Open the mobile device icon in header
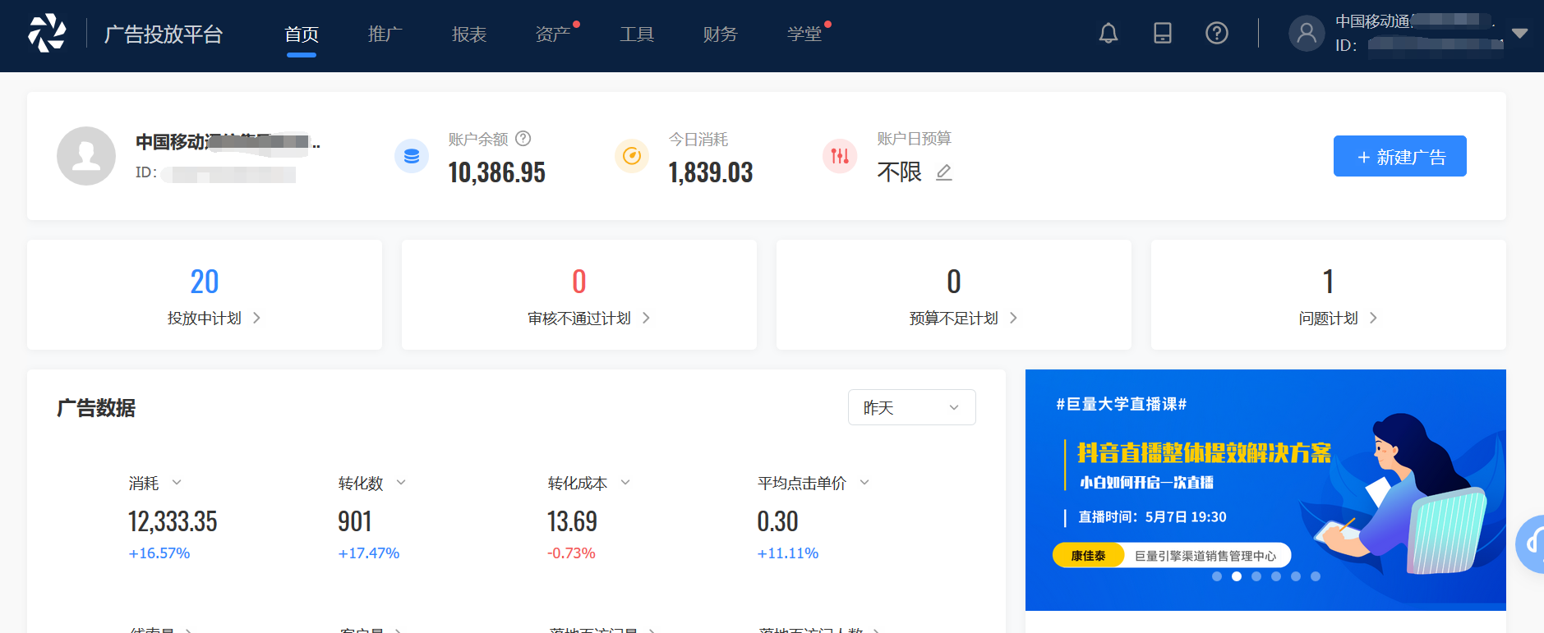1544x633 pixels. tap(1163, 34)
